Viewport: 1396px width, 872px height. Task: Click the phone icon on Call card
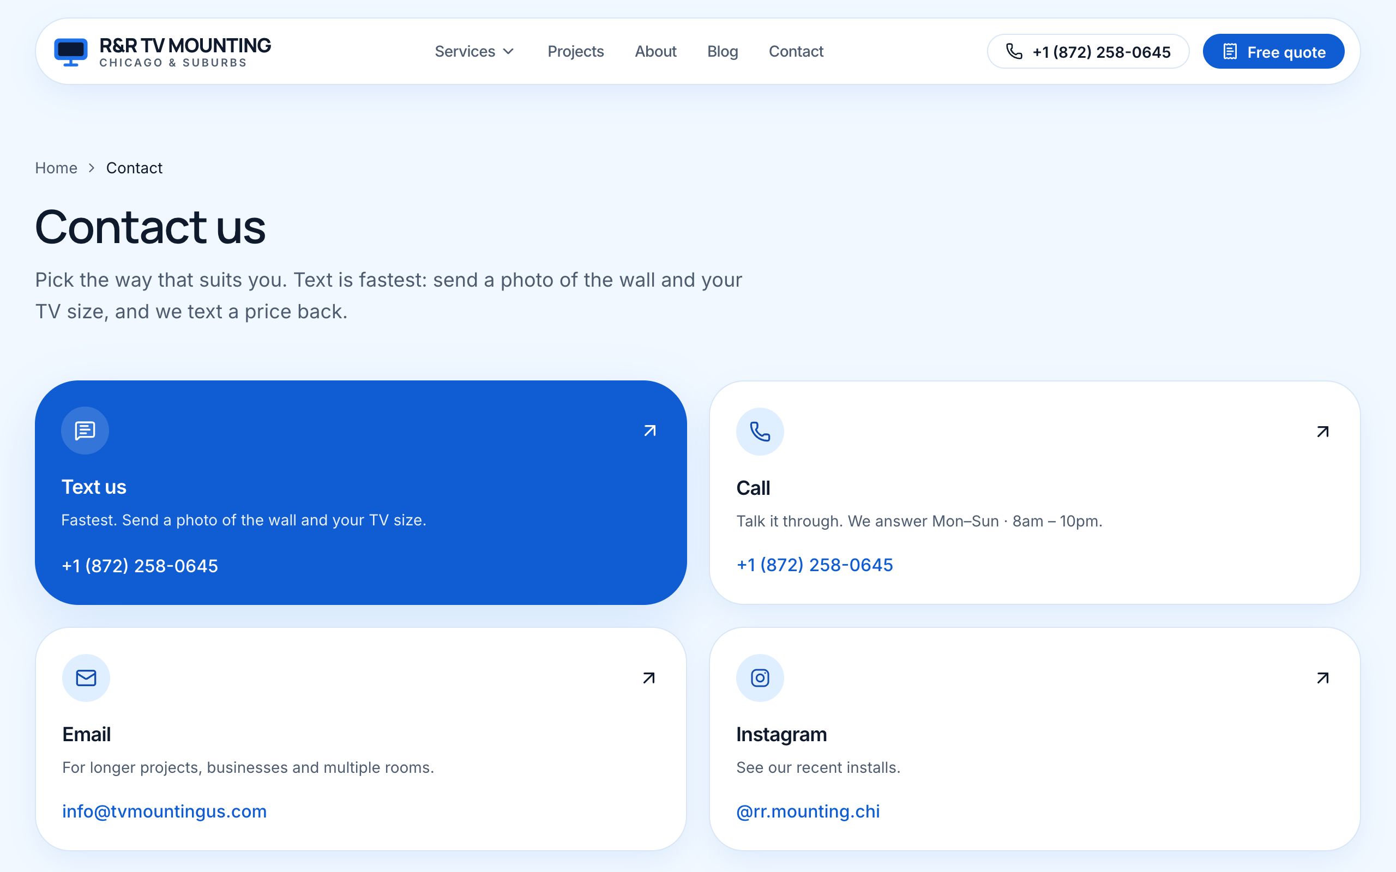click(760, 432)
